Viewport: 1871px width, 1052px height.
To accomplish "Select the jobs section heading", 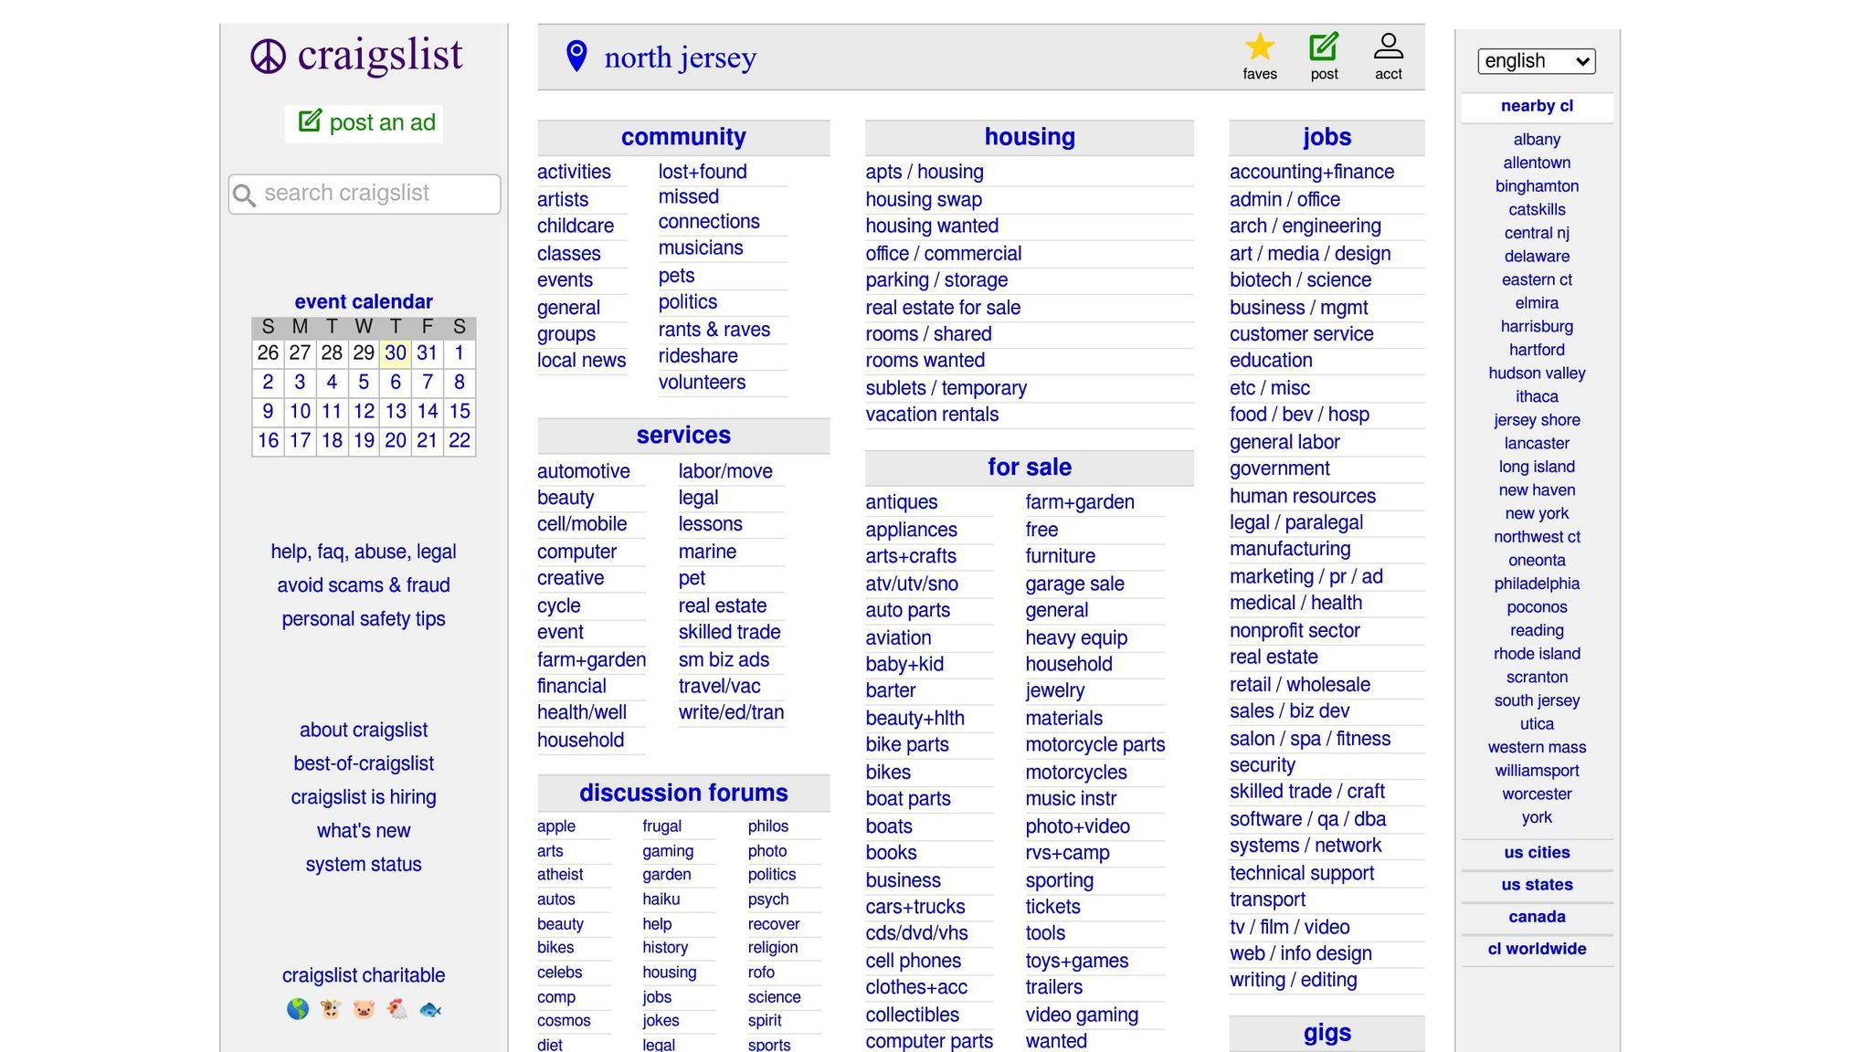I will (1326, 136).
